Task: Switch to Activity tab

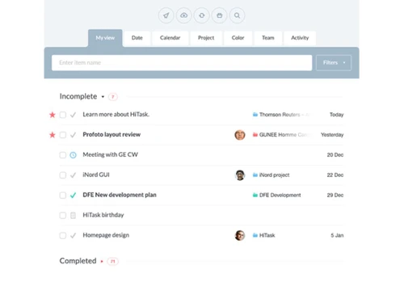Action: 300,38
